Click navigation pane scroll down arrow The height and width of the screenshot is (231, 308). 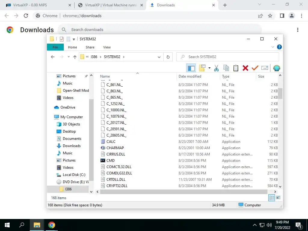[x=91, y=192]
